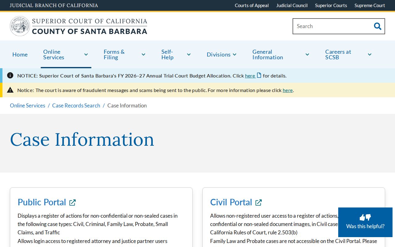The height and width of the screenshot is (247, 395).
Task: Go to the Home nav item
Action: point(20,55)
